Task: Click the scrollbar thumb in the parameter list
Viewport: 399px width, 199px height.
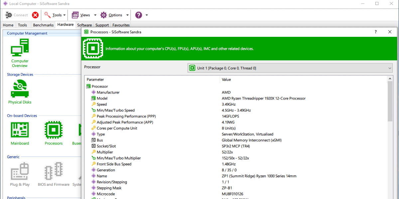Action: pyautogui.click(x=390, y=101)
